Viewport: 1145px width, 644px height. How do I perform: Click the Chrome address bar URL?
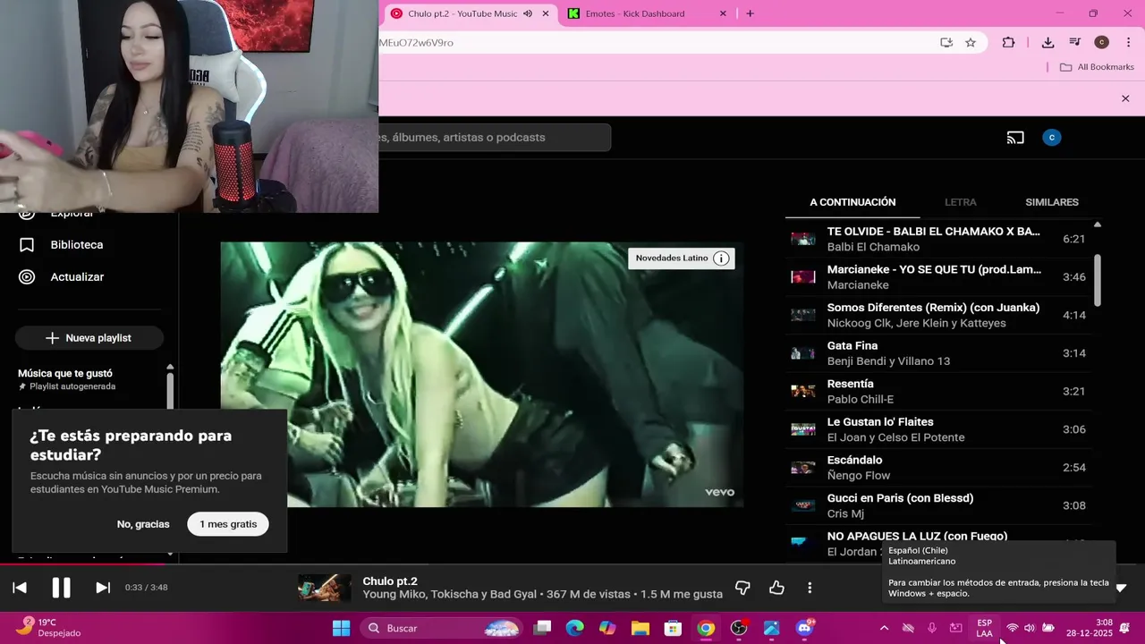[x=416, y=43]
